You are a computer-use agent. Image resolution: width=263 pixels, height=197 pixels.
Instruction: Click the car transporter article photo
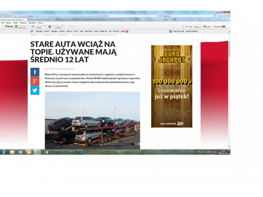(92, 120)
